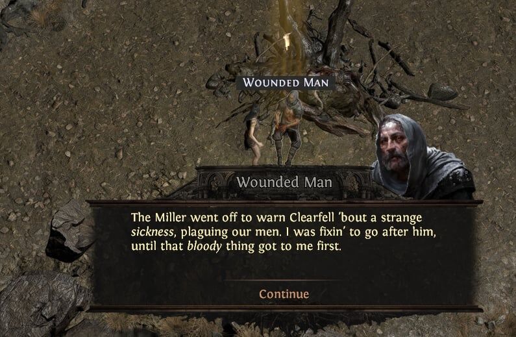Select the floating Wounded Man nameplate
516x337 pixels.
click(286, 82)
